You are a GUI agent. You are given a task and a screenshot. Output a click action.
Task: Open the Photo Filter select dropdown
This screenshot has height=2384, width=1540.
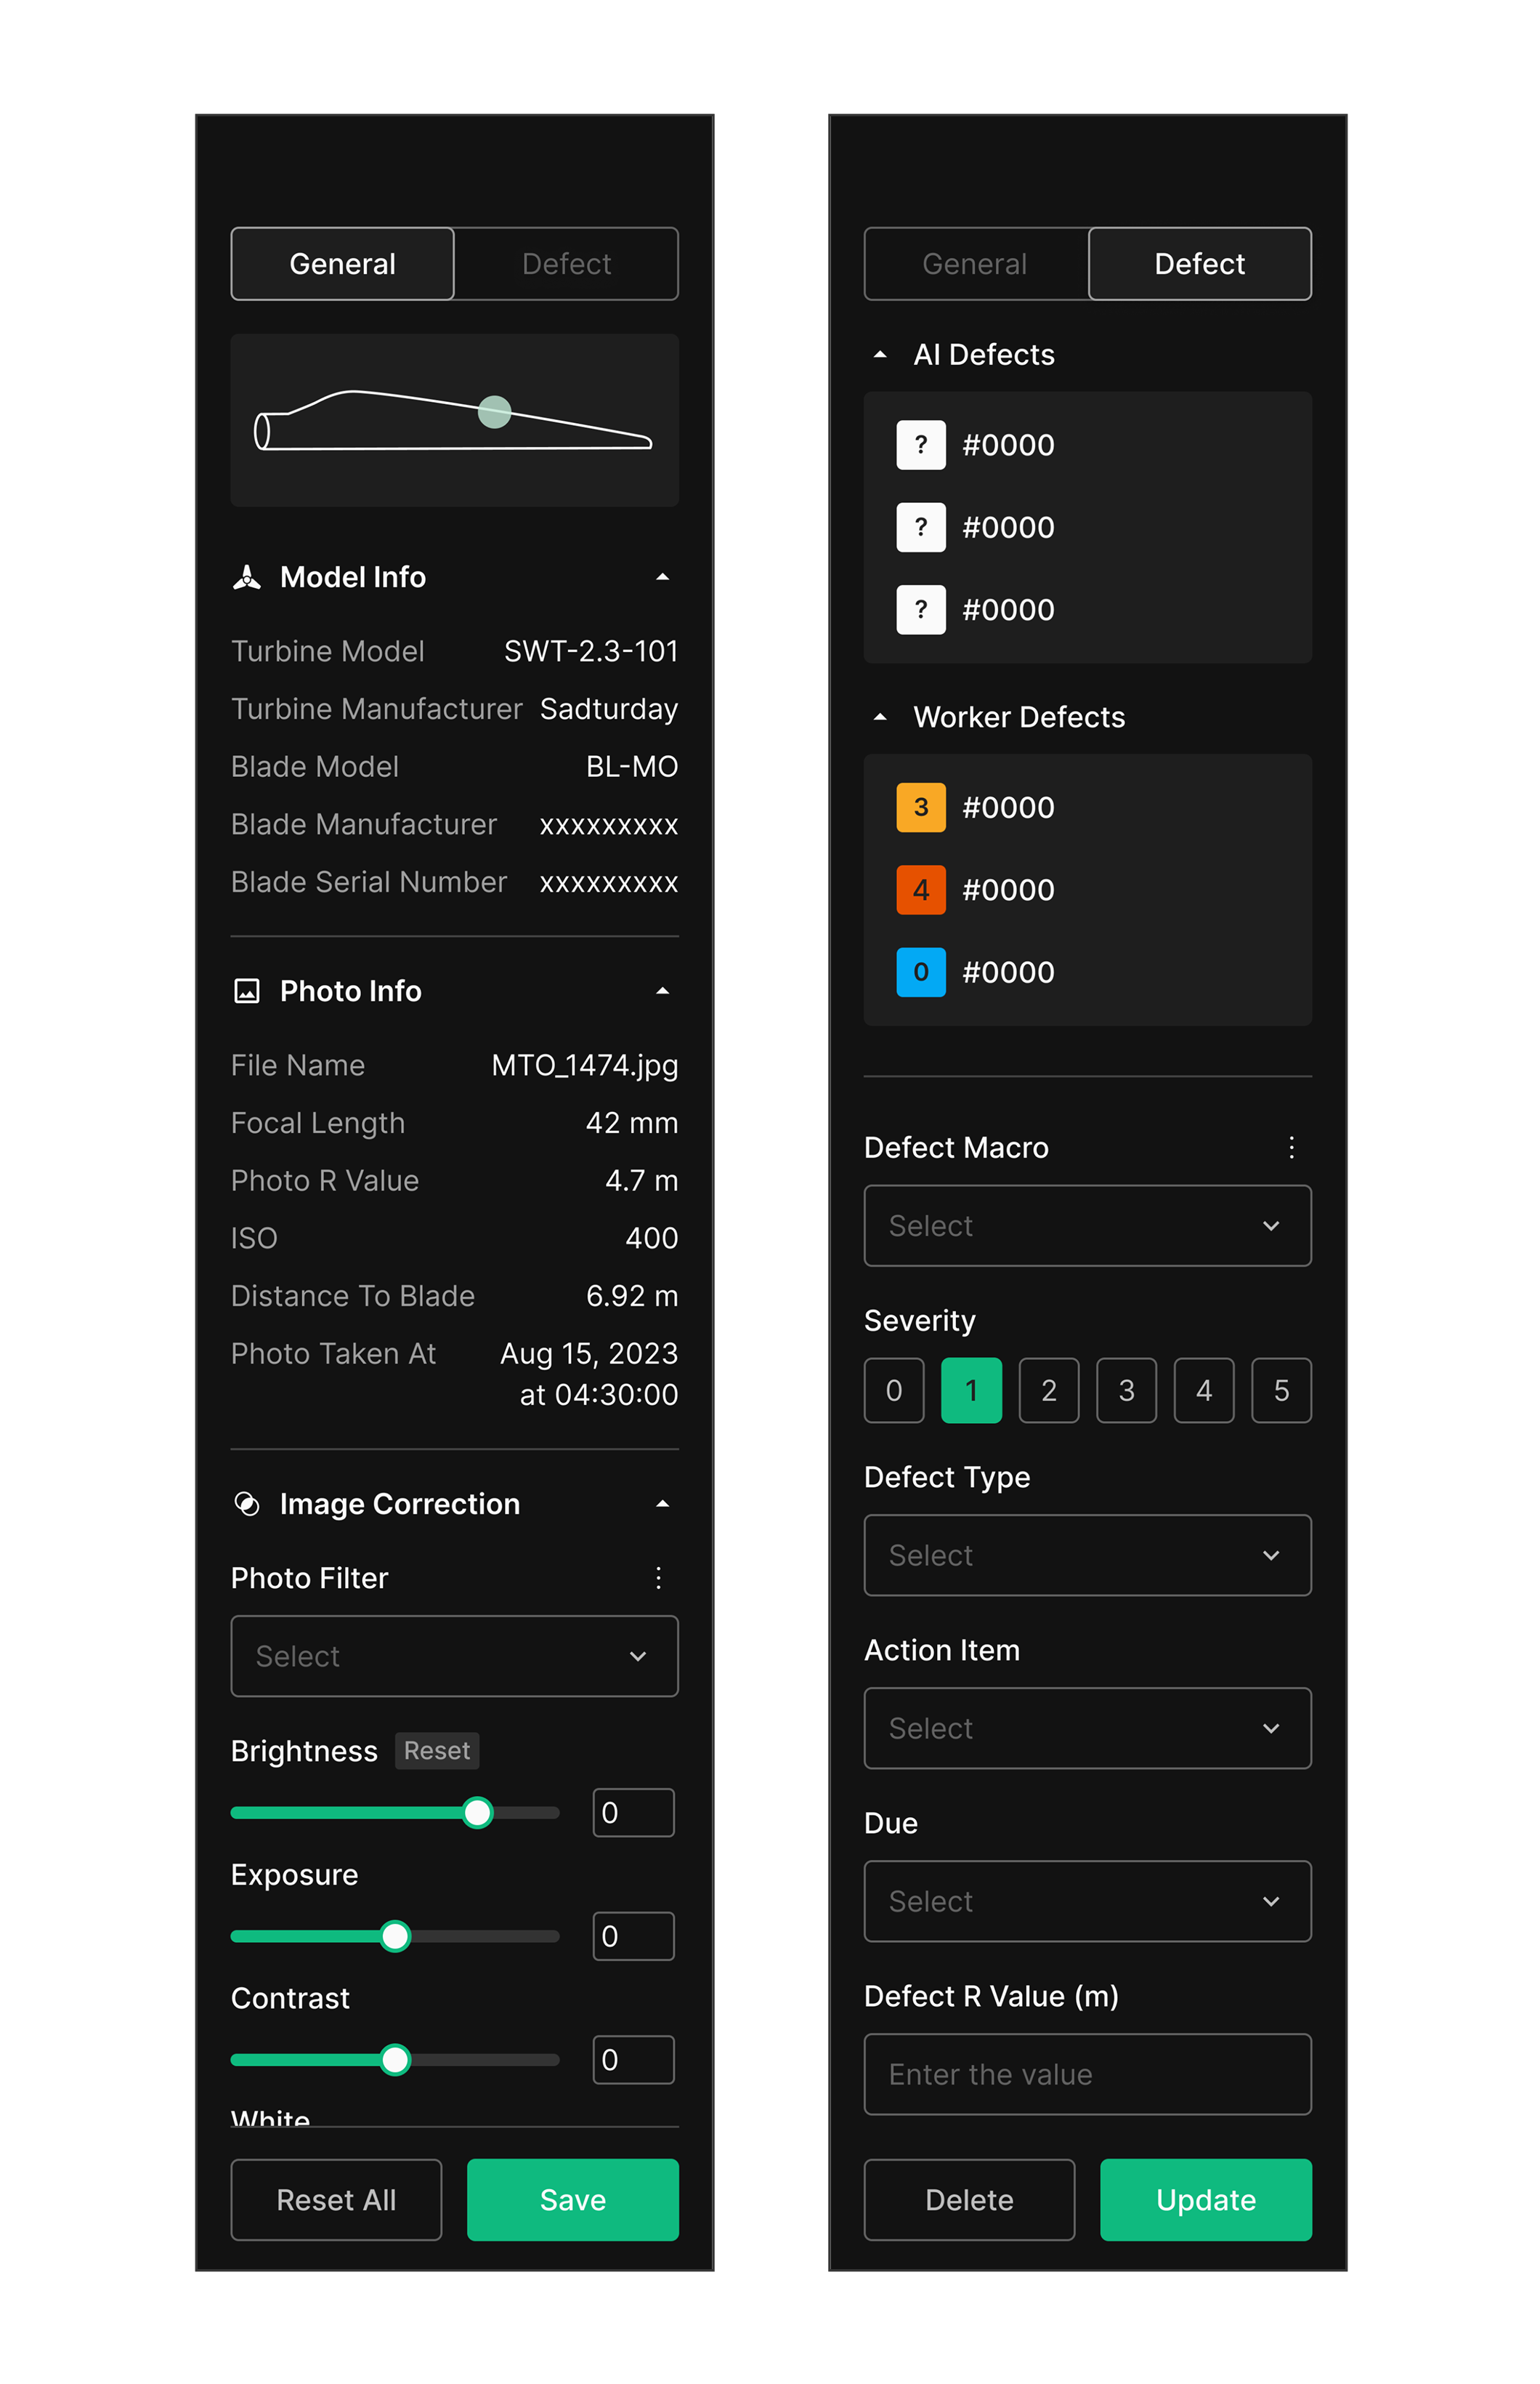pyautogui.click(x=454, y=1656)
